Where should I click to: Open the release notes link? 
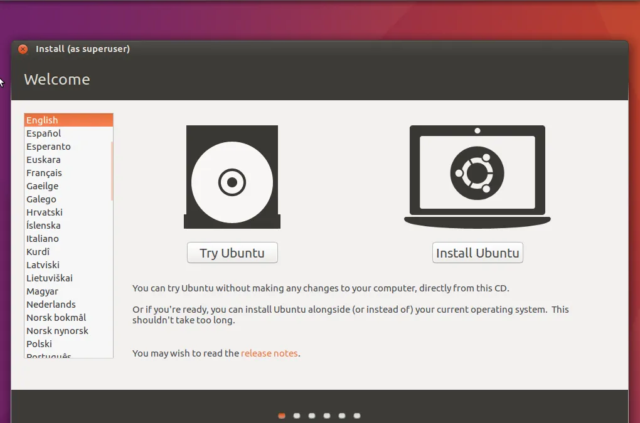(x=269, y=353)
